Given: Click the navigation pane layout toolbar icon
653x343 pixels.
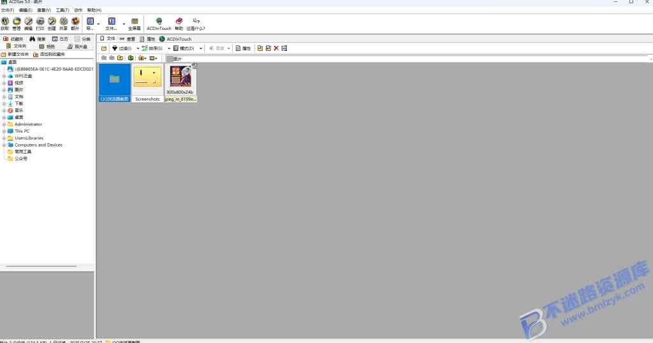Looking at the screenshot, I should [90, 24].
